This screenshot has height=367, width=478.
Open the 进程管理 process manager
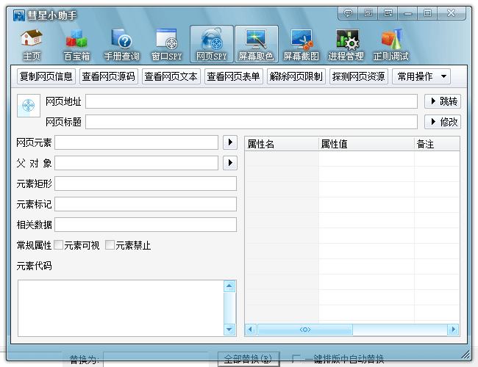pyautogui.click(x=346, y=44)
